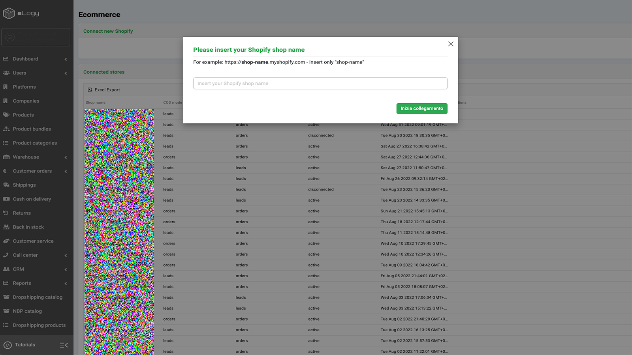The image size is (632, 355).
Task: Collapse the sidebar with the bottom-right icon
Action: coord(64,344)
